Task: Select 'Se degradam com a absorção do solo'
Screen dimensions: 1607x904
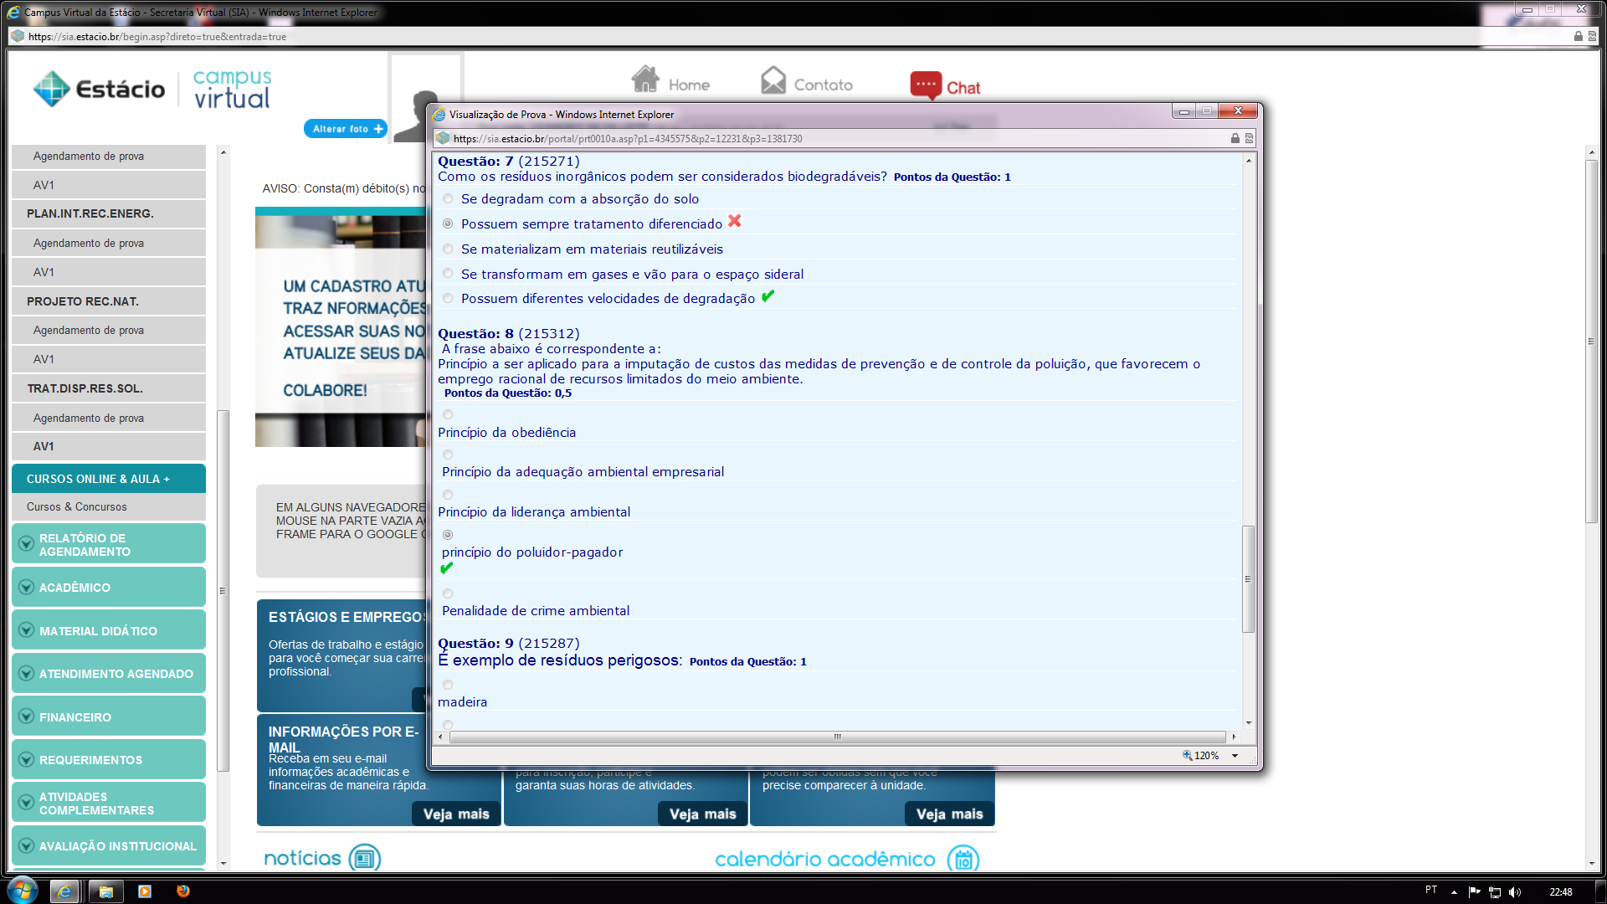Action: (x=448, y=199)
